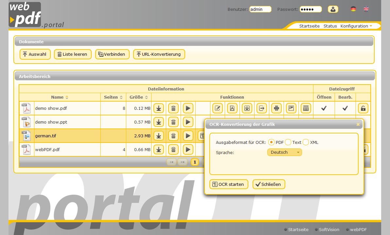
Task: Select XML as OCR output format
Action: [x=306, y=142]
